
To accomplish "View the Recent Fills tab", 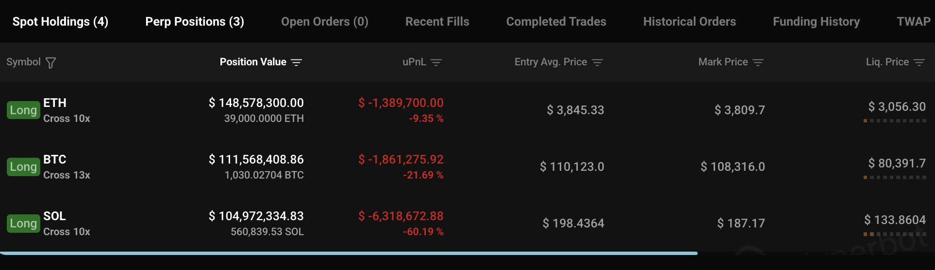I will tap(437, 22).
